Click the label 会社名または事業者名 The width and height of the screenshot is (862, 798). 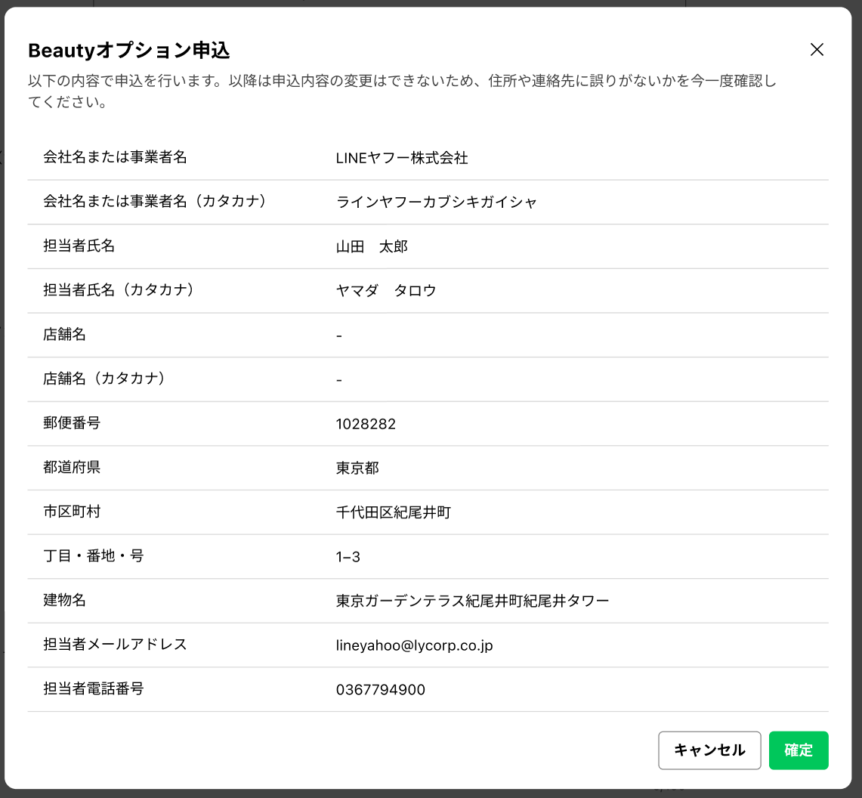(x=115, y=156)
